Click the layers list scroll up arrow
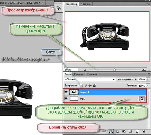Image resolution: width=151 pixels, height=135 pixels. coord(149,91)
